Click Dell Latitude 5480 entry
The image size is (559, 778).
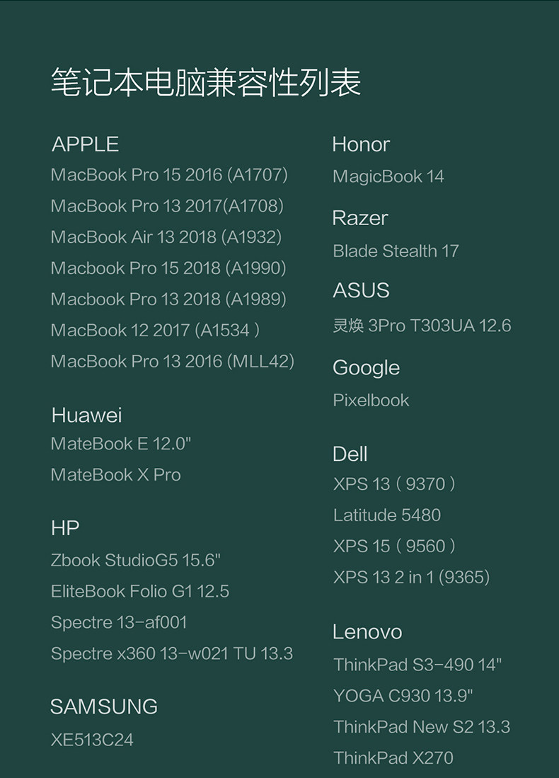coord(387,515)
